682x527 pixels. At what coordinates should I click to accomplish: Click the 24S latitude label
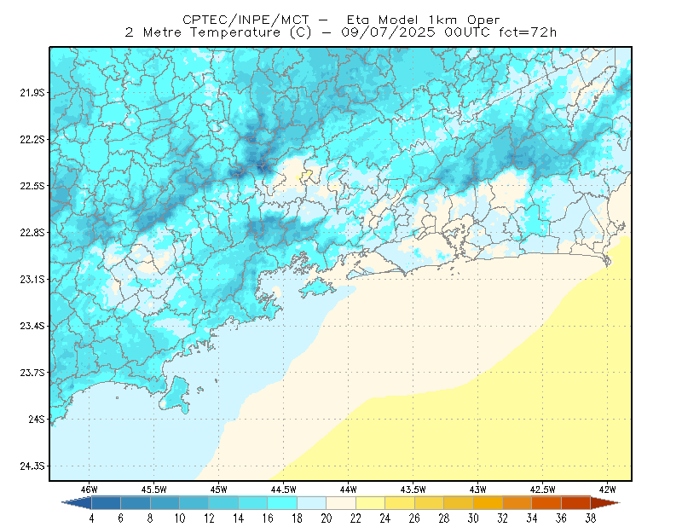point(37,419)
